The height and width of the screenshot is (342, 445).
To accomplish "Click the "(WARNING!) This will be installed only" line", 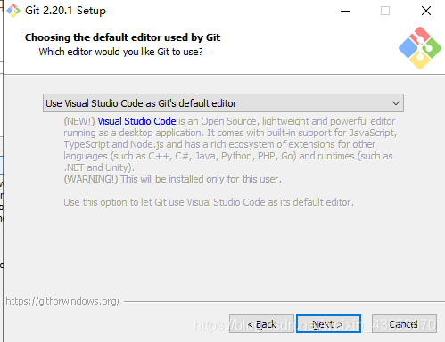I will pyautogui.click(x=173, y=179).
